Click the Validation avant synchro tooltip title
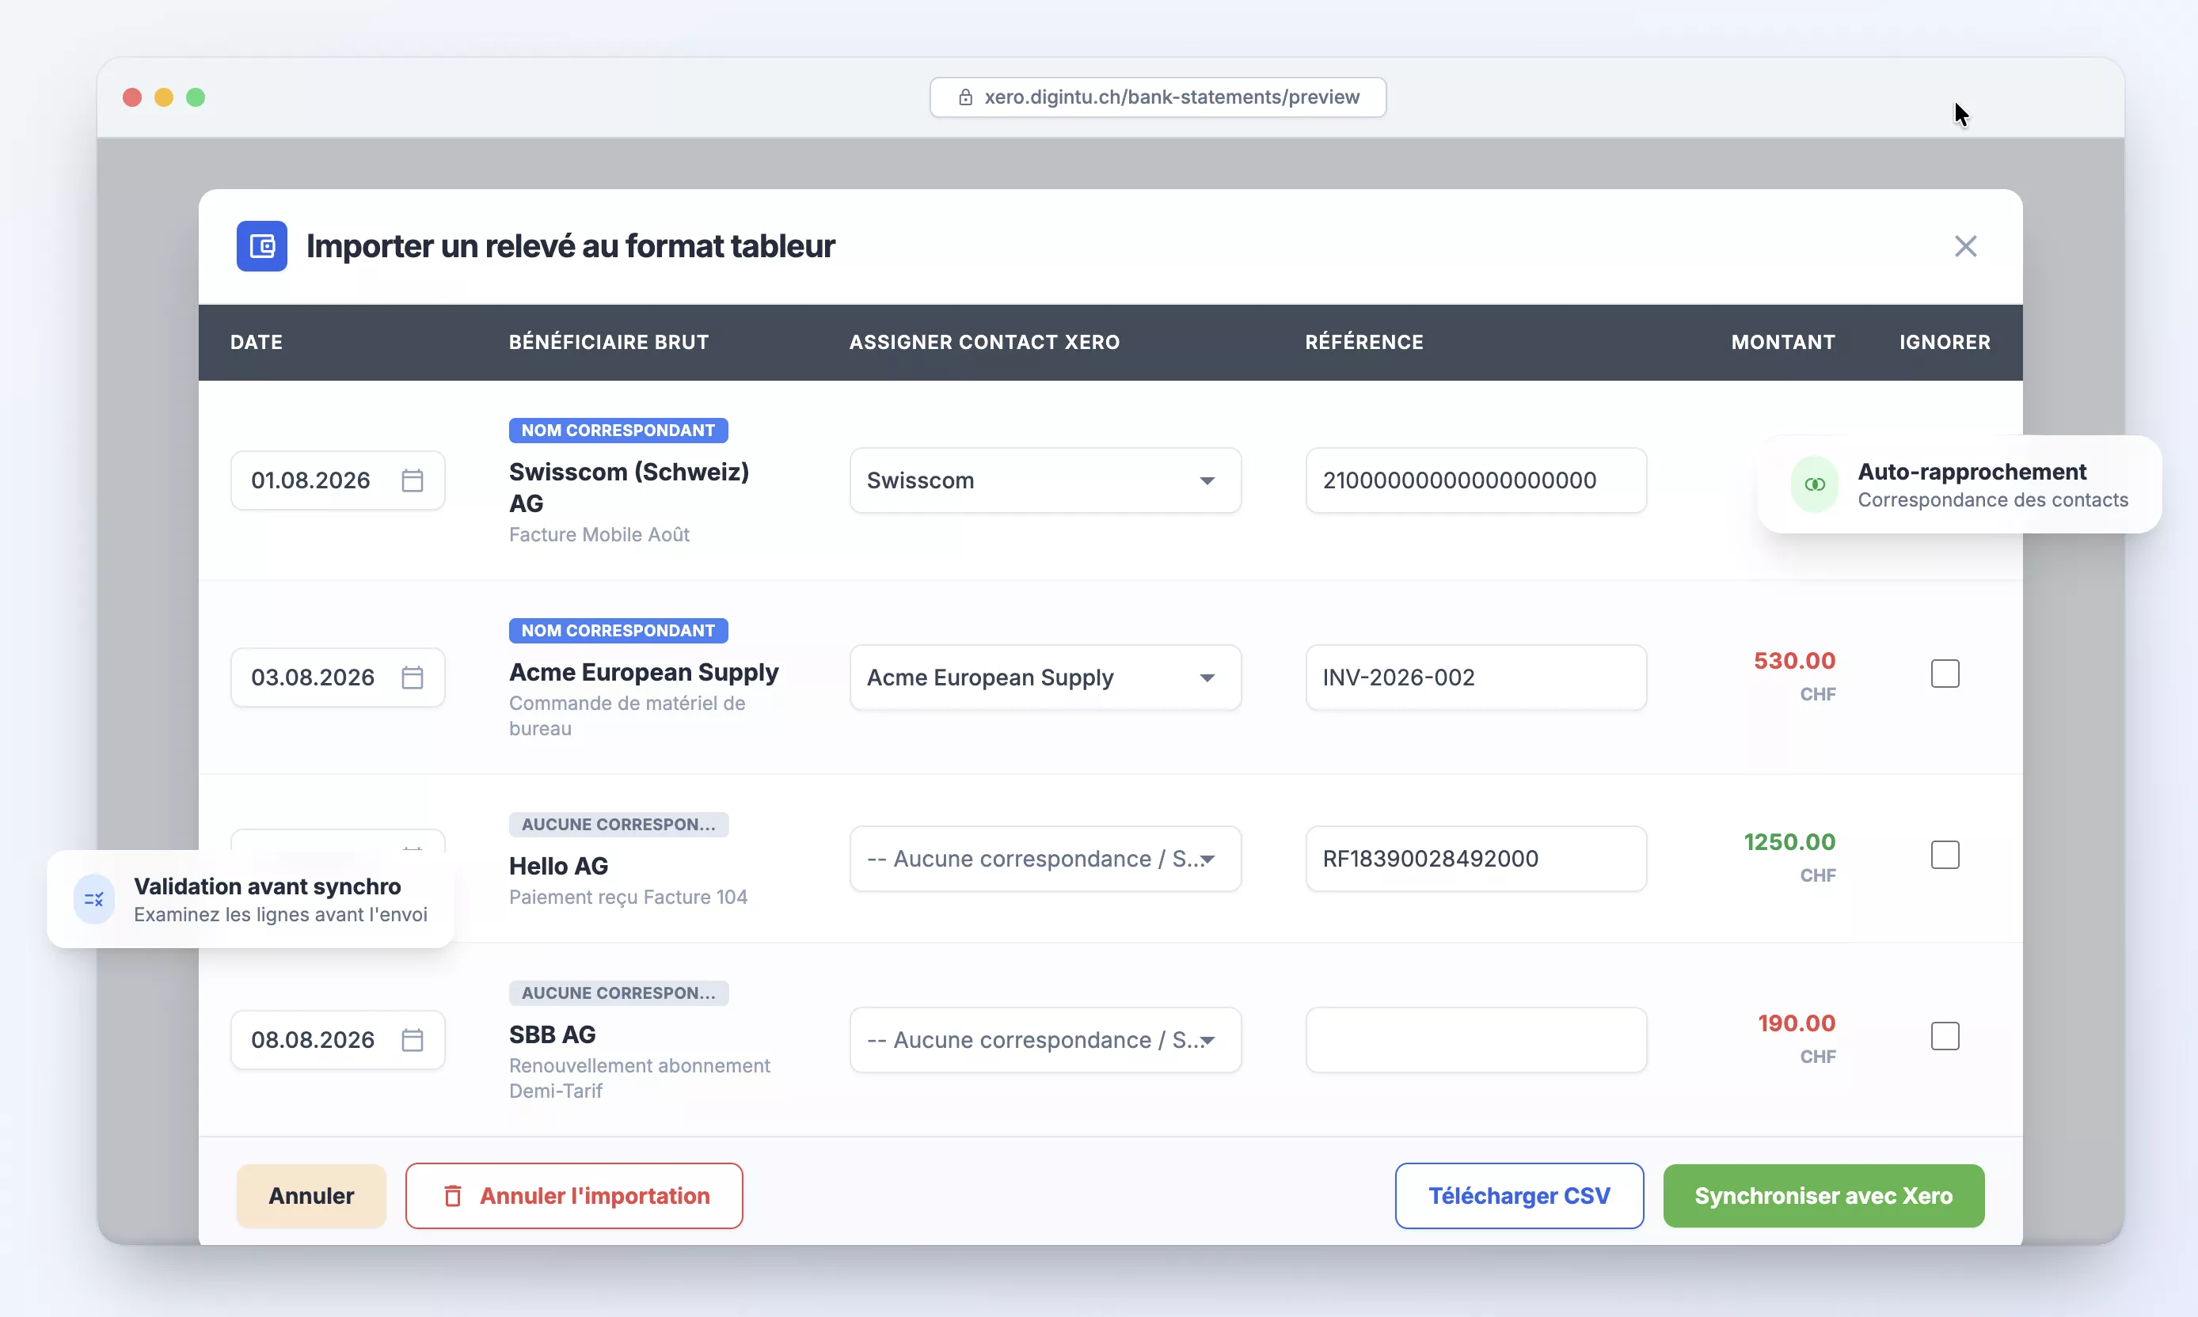The width and height of the screenshot is (2198, 1317). (x=267, y=886)
